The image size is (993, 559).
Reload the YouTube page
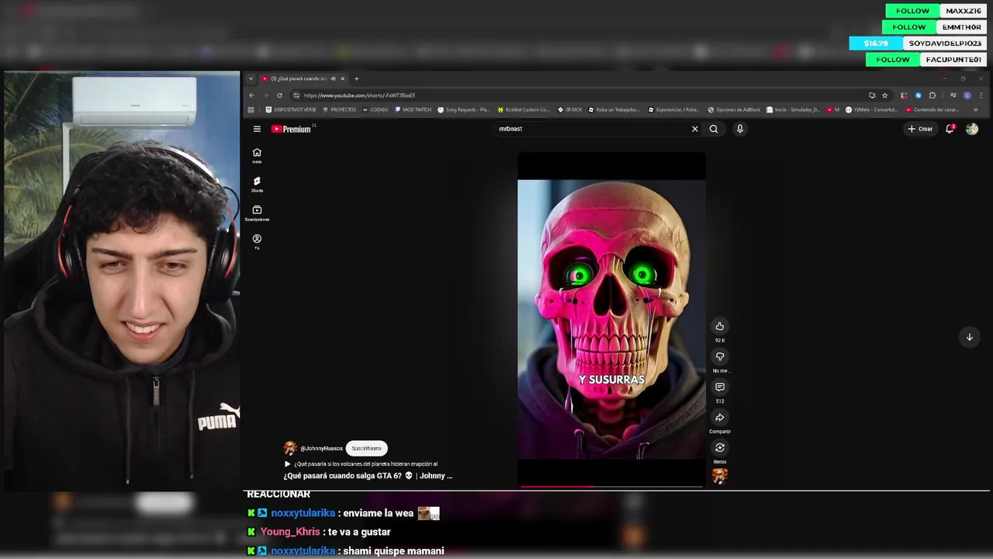coord(279,95)
